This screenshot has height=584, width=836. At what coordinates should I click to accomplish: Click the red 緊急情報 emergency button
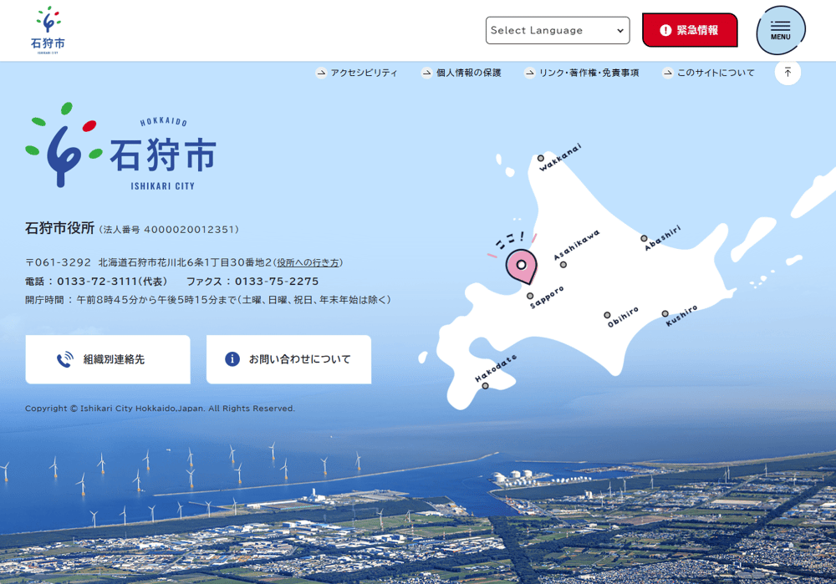690,30
